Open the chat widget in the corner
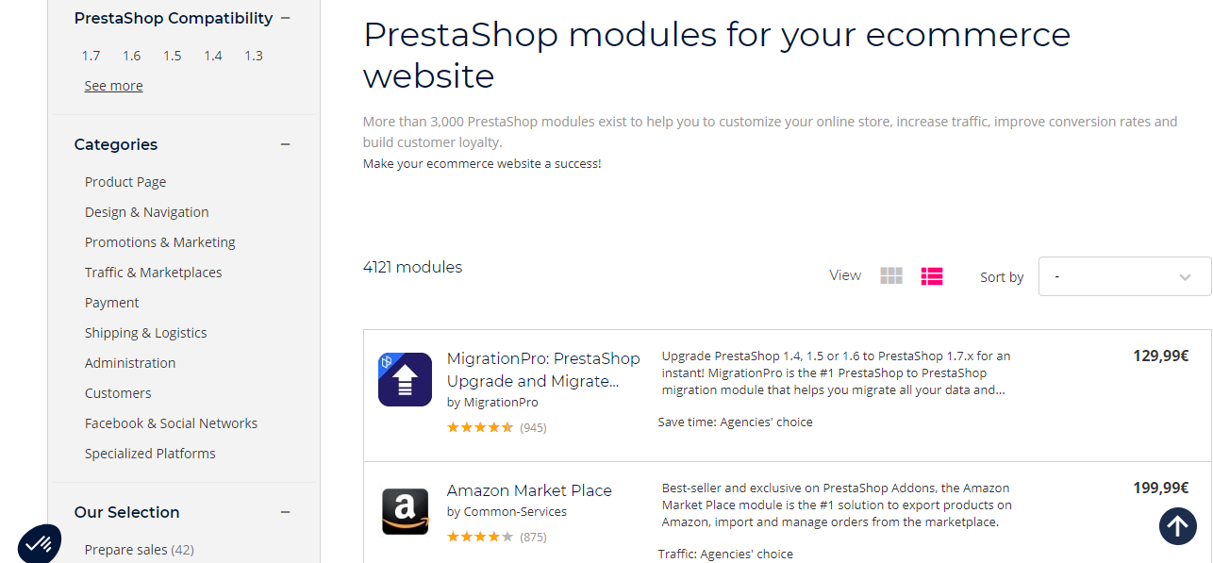The height and width of the screenshot is (563, 1213). coord(40,543)
